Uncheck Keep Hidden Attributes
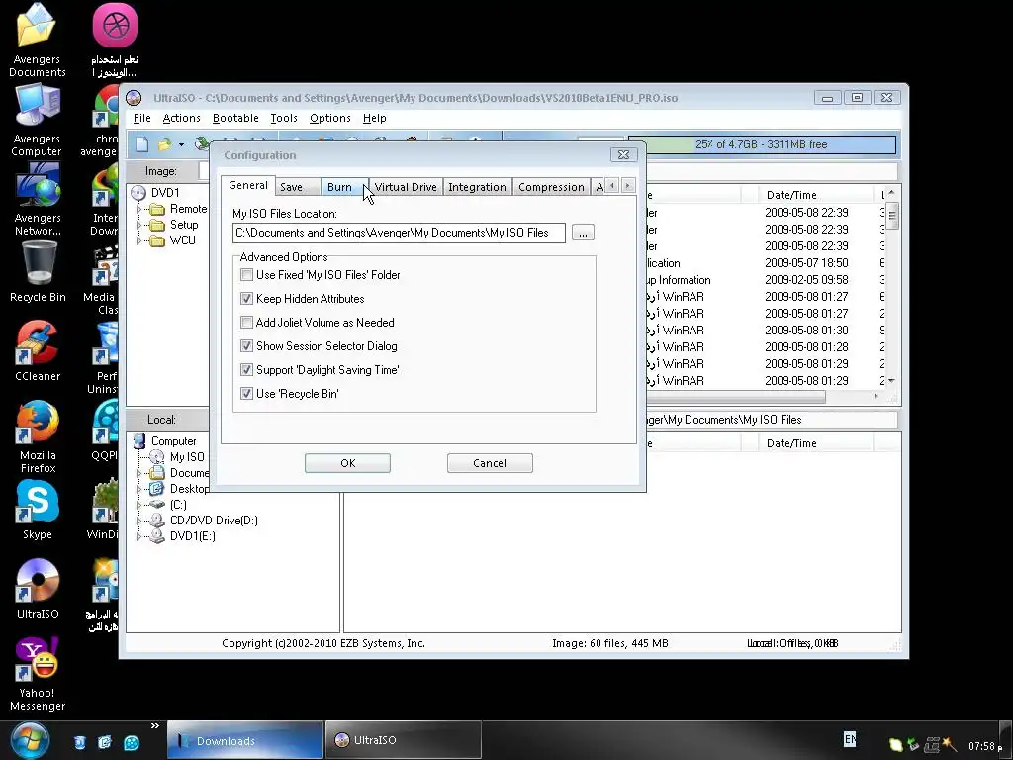1013x760 pixels. 246,299
